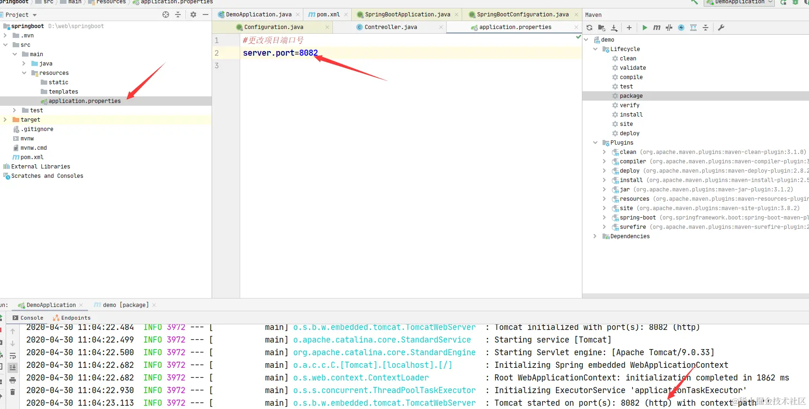Expand the test folder in Project tree
The width and height of the screenshot is (809, 409).
coord(15,110)
